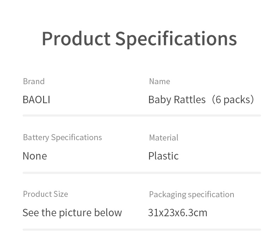Click the "(6 packs)" quantity text

(x=233, y=100)
